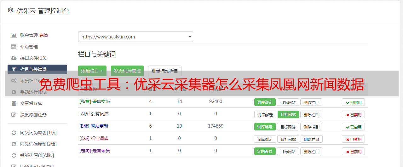Click the edit icon for 深度原创任务
This screenshot has width=403, height=167.
14,115
